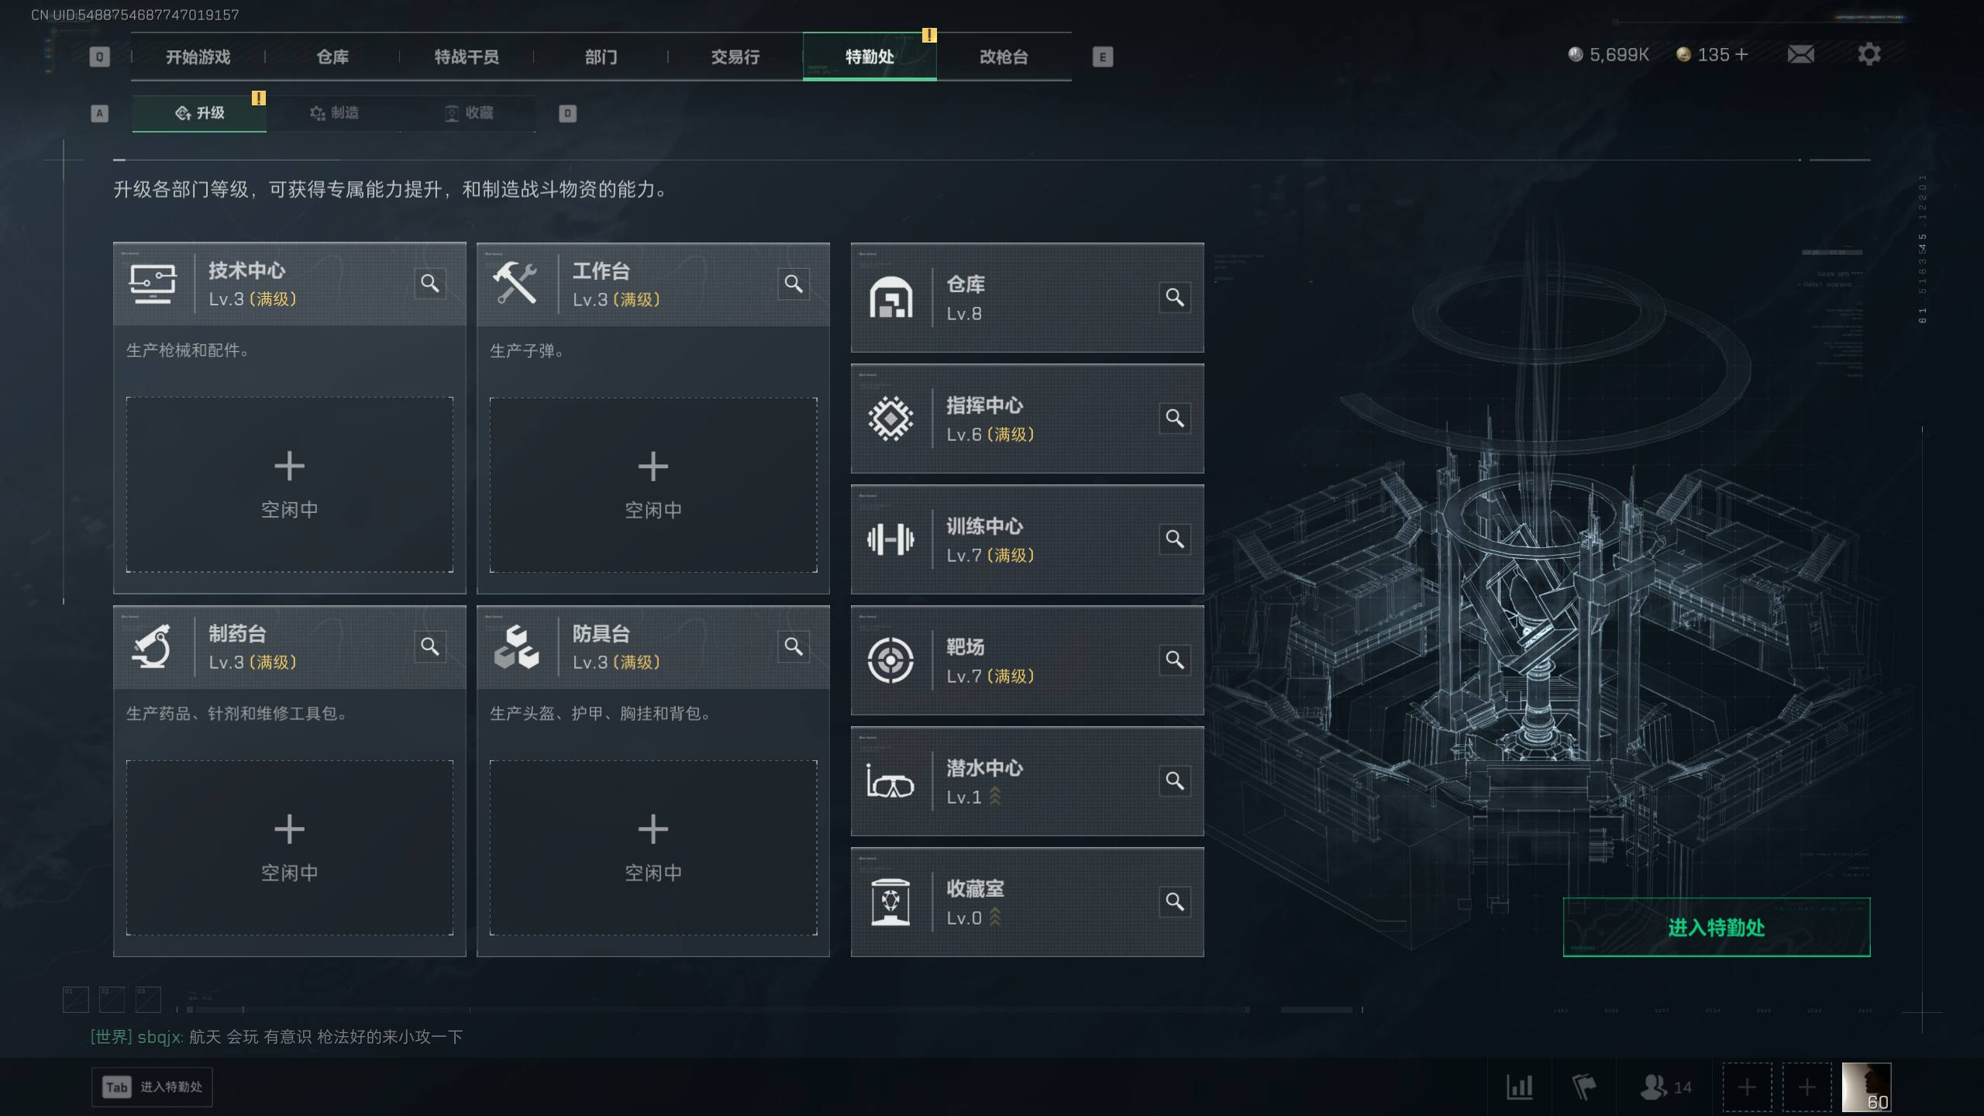Click the magnifier icon on 仓库 card
Screen dimensions: 1984x1116
(1175, 298)
